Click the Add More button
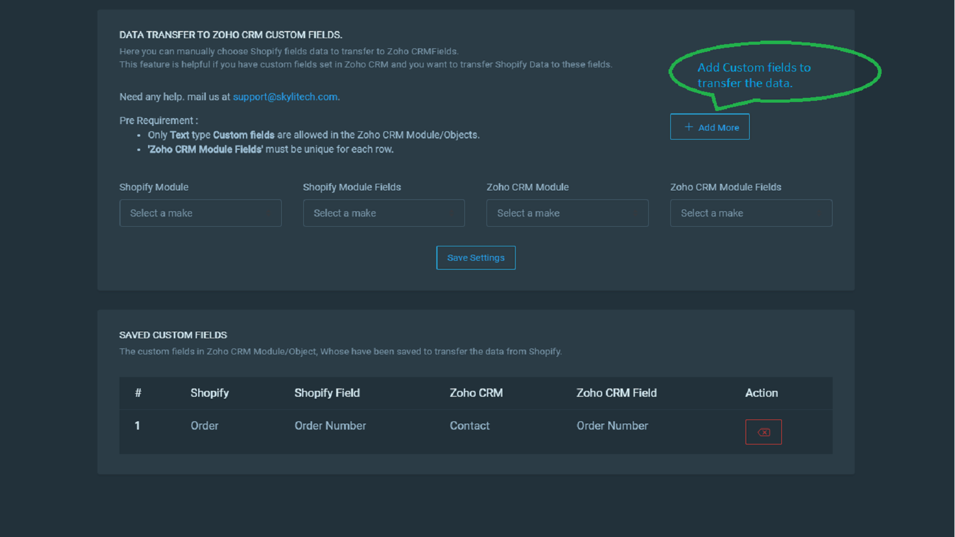The image size is (955, 537). [710, 126]
